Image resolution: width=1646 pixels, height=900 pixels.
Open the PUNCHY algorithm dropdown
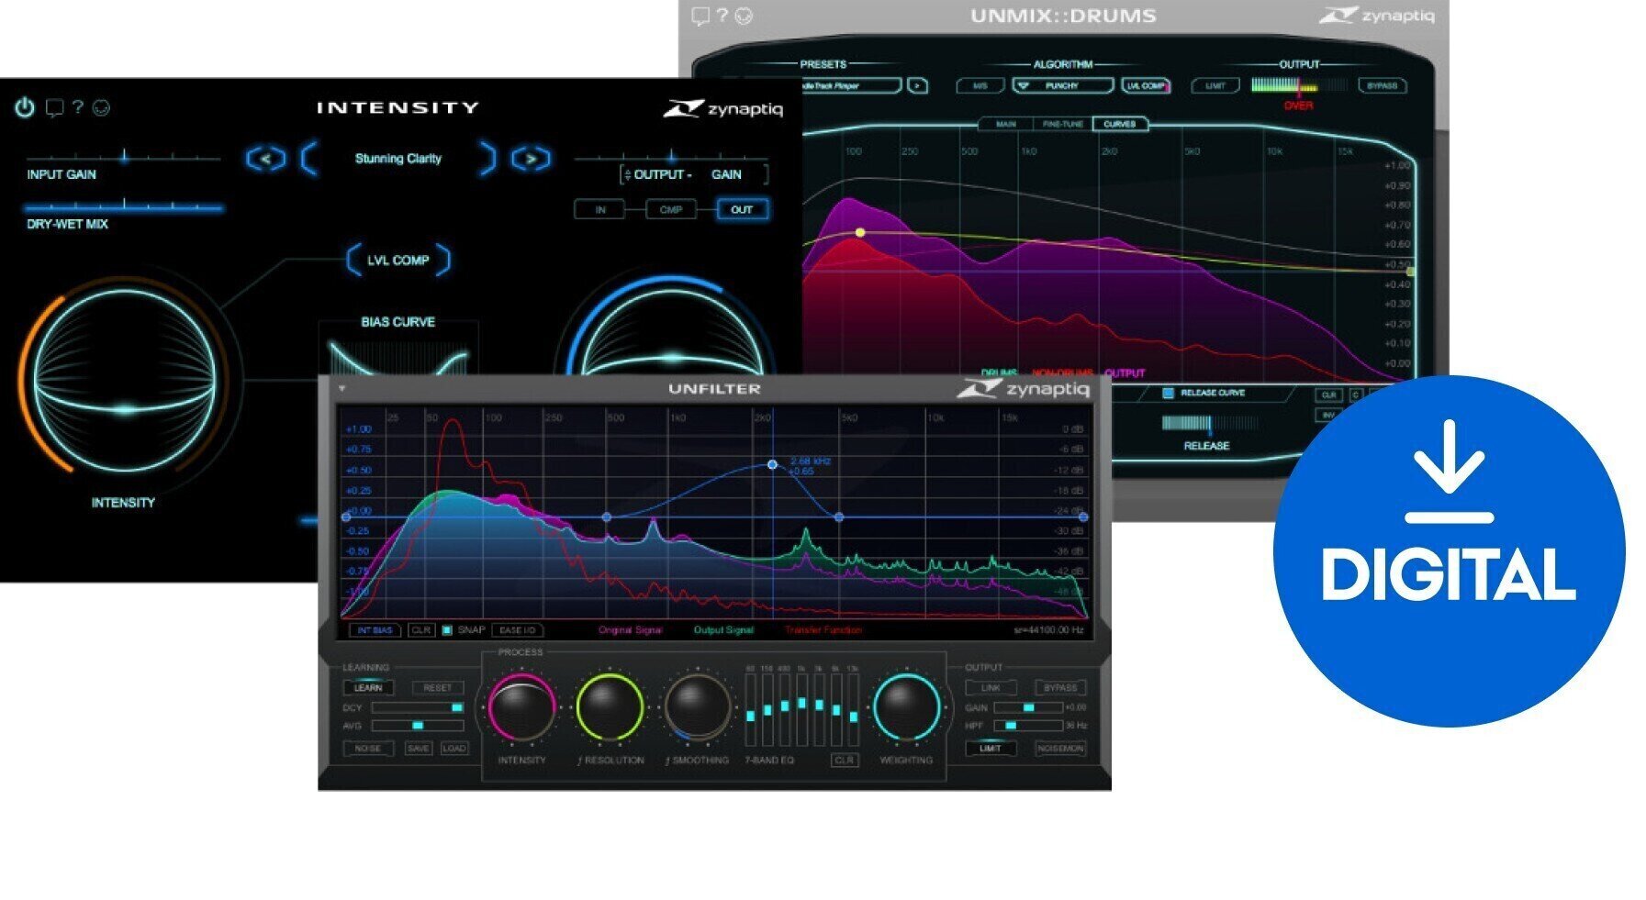coord(1061,84)
